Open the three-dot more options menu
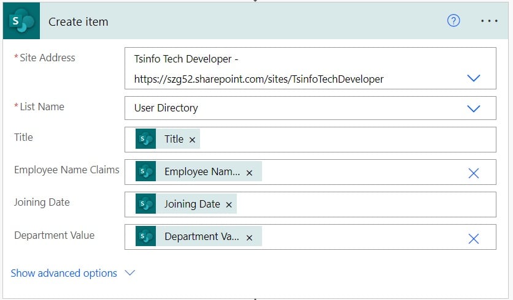Image resolution: width=513 pixels, height=300 pixels. (490, 21)
